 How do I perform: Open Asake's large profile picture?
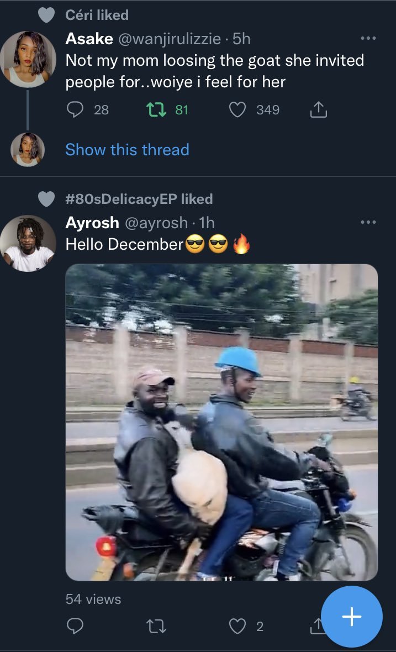[28, 58]
